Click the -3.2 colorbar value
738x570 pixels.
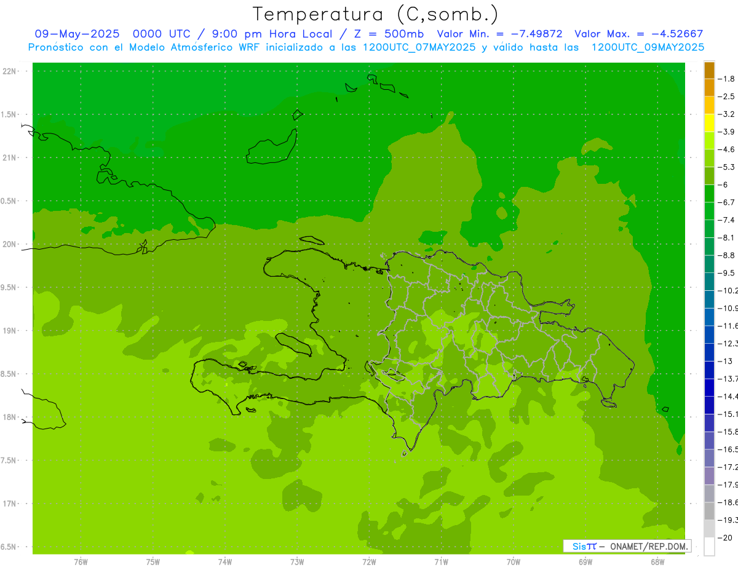pyautogui.click(x=727, y=114)
